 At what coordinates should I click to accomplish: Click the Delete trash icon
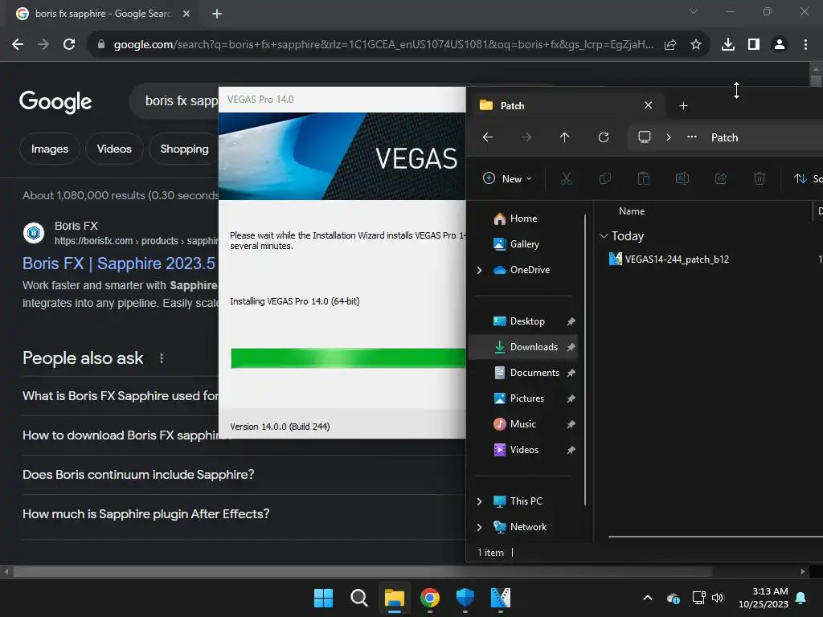pos(760,179)
